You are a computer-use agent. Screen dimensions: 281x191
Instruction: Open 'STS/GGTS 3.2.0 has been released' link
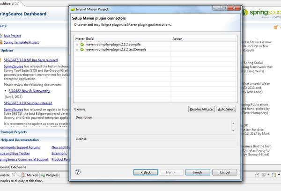(x=28, y=103)
